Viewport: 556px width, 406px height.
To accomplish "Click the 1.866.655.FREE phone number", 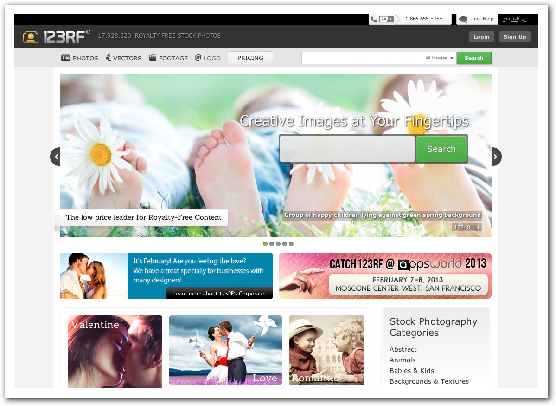I will pos(423,19).
